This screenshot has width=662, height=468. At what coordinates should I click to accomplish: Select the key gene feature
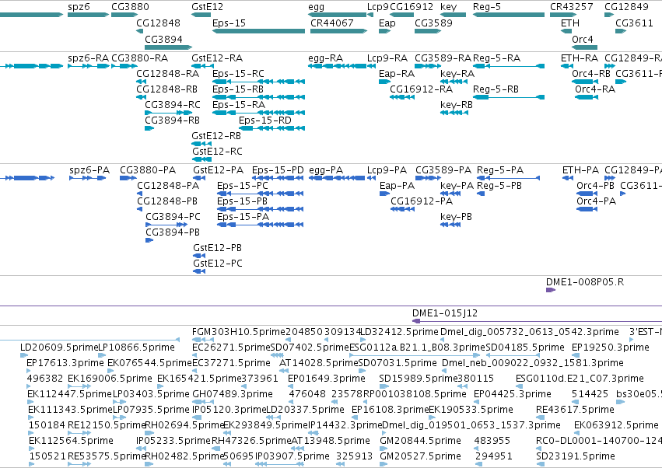click(x=453, y=15)
